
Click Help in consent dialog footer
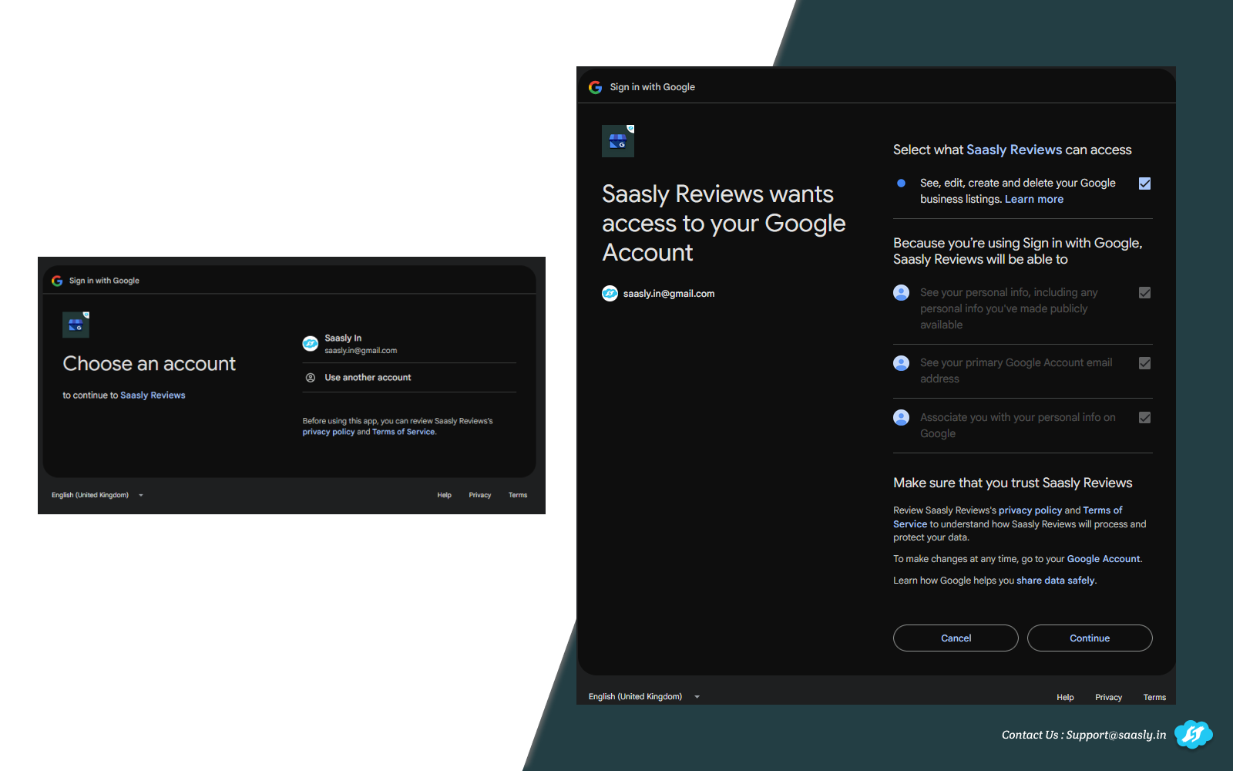[x=1065, y=698]
